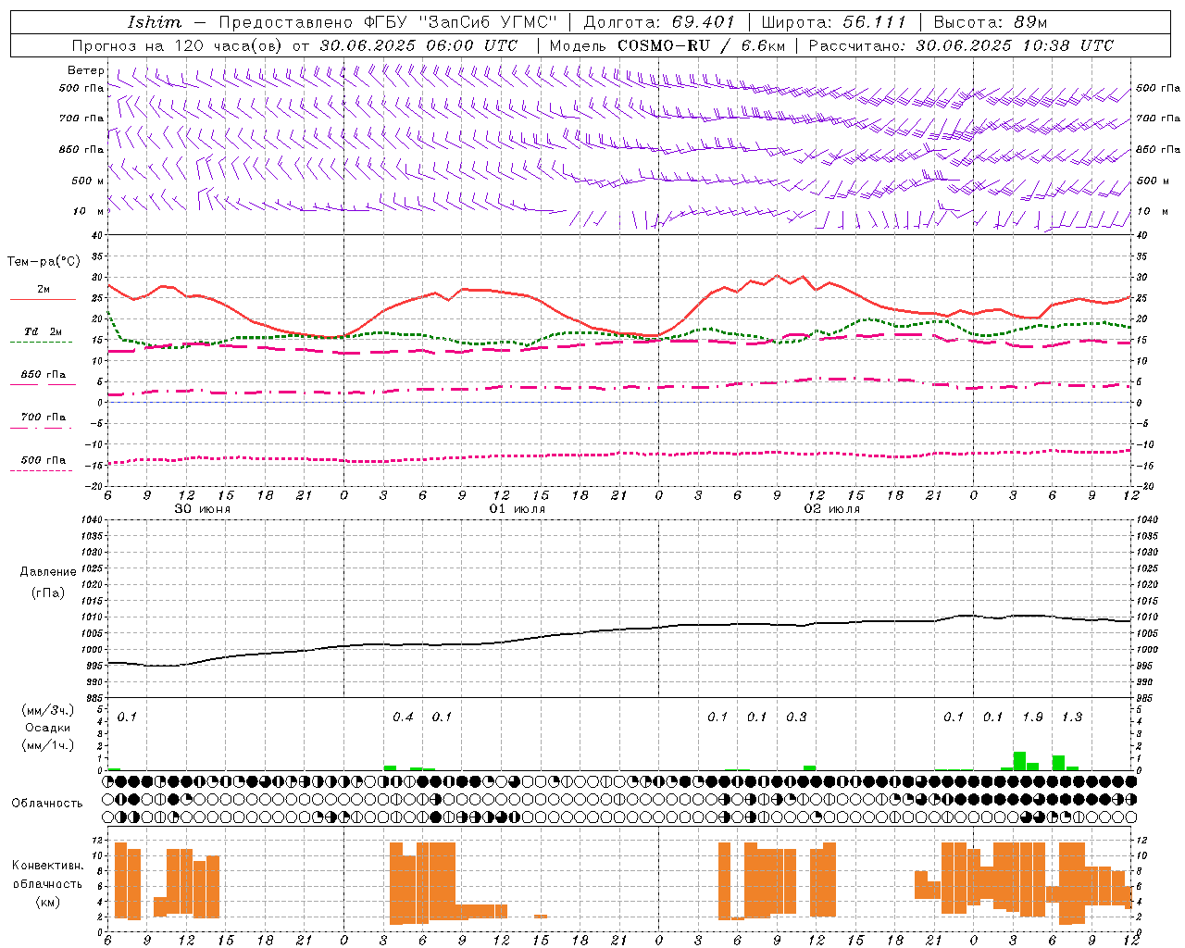Click the "1.3" precipitation amount
Image resolution: width=1185 pixels, height=948 pixels.
[x=1071, y=717]
